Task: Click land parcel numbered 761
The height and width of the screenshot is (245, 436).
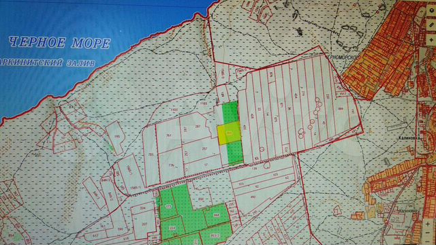Action: [169, 136]
